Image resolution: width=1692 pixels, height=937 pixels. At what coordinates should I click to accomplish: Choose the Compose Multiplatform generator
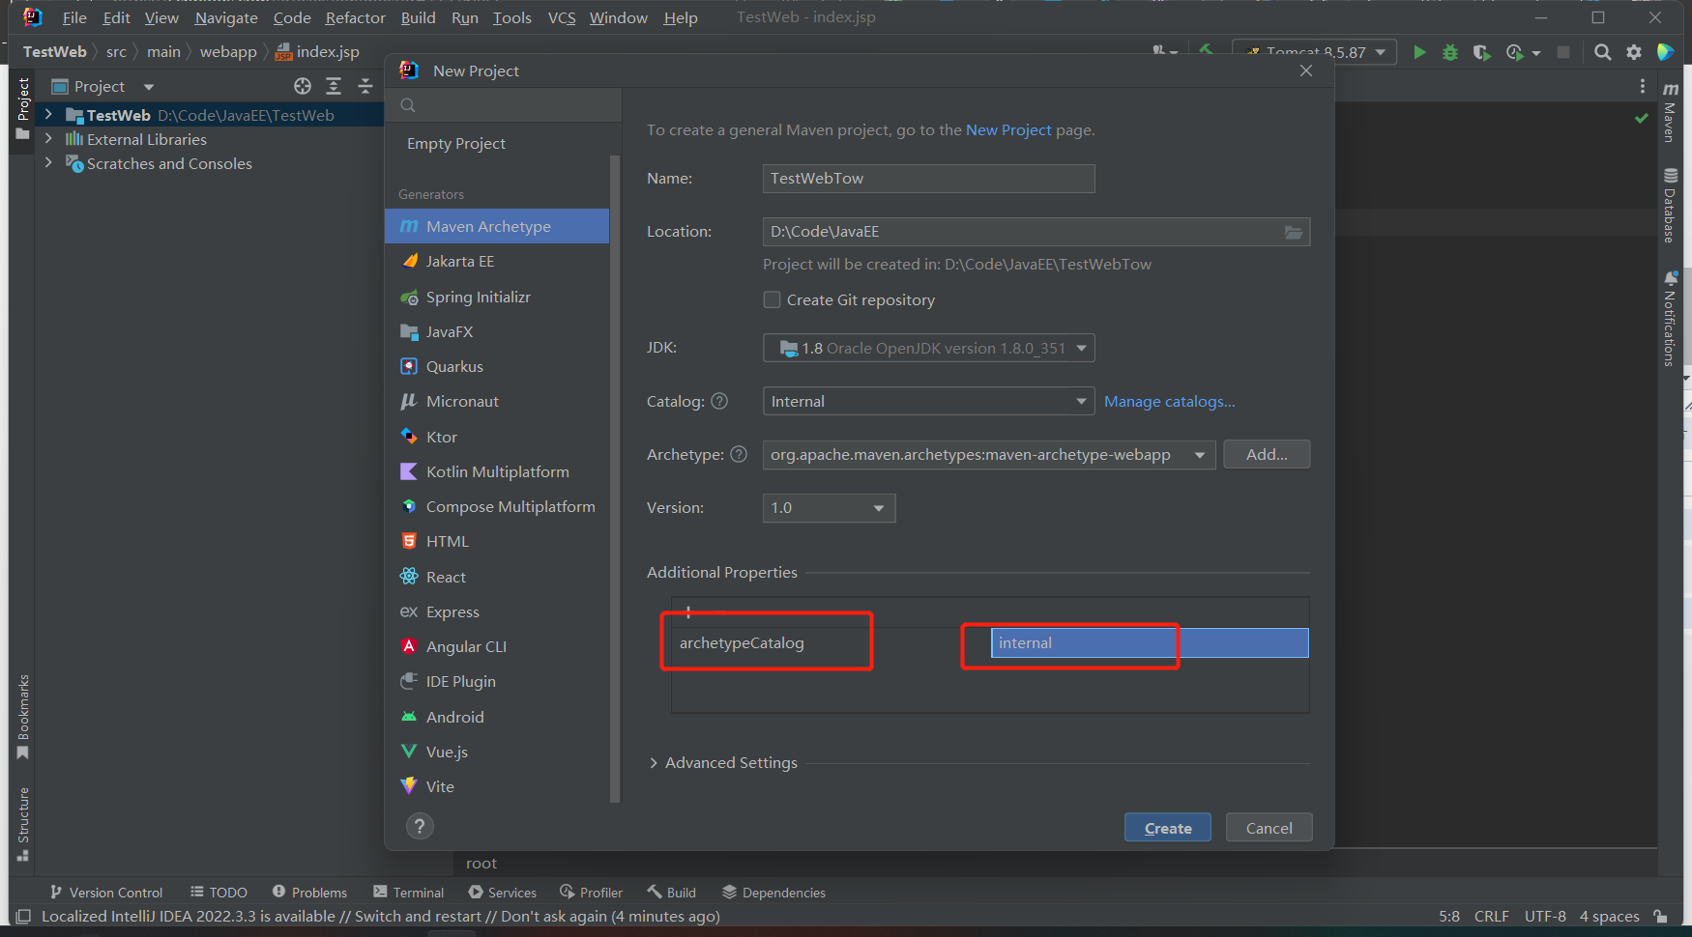[497, 506]
